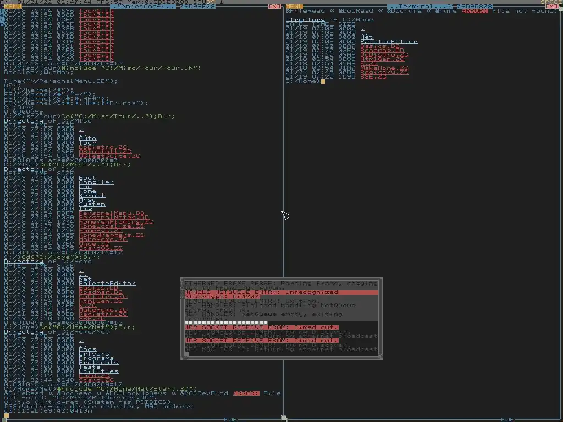Screen dimensions: 563x422
Task: Open the Programs folder under C:/Home/Net
Action: click(x=97, y=358)
